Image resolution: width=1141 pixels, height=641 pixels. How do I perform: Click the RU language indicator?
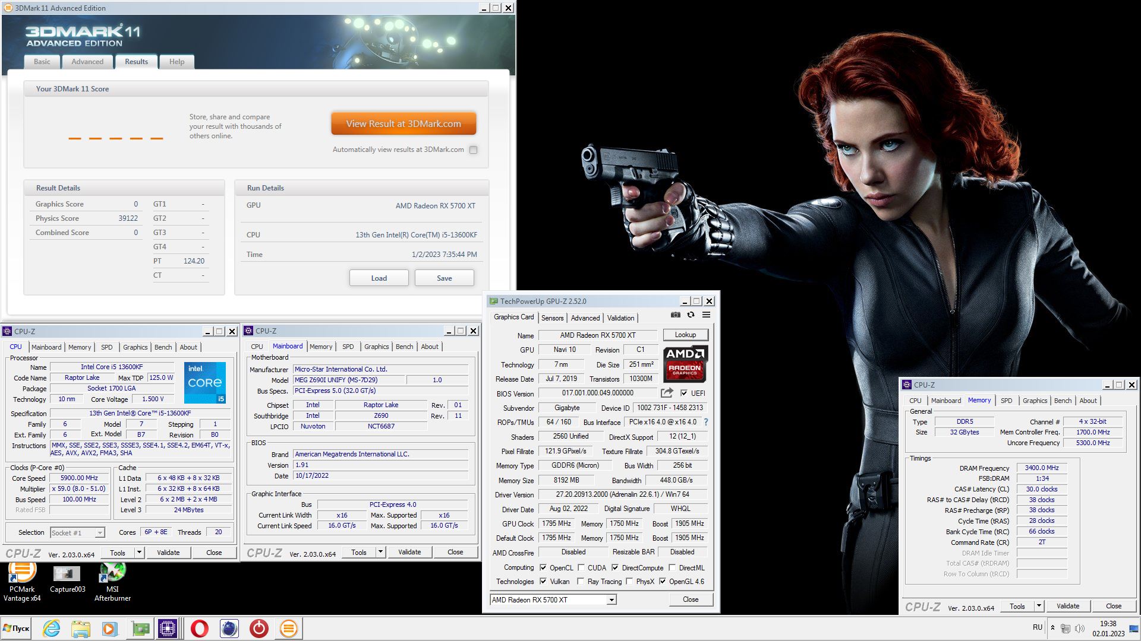(1038, 627)
